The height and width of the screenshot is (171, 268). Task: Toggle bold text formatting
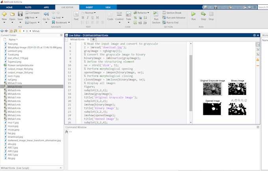pos(84,18)
